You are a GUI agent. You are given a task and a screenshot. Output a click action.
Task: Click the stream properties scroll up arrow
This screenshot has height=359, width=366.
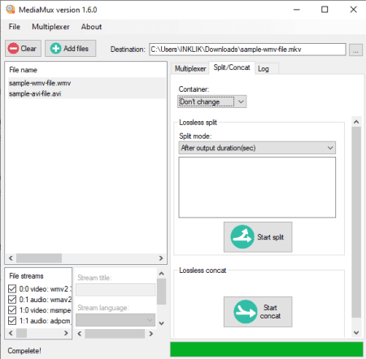tap(161, 274)
